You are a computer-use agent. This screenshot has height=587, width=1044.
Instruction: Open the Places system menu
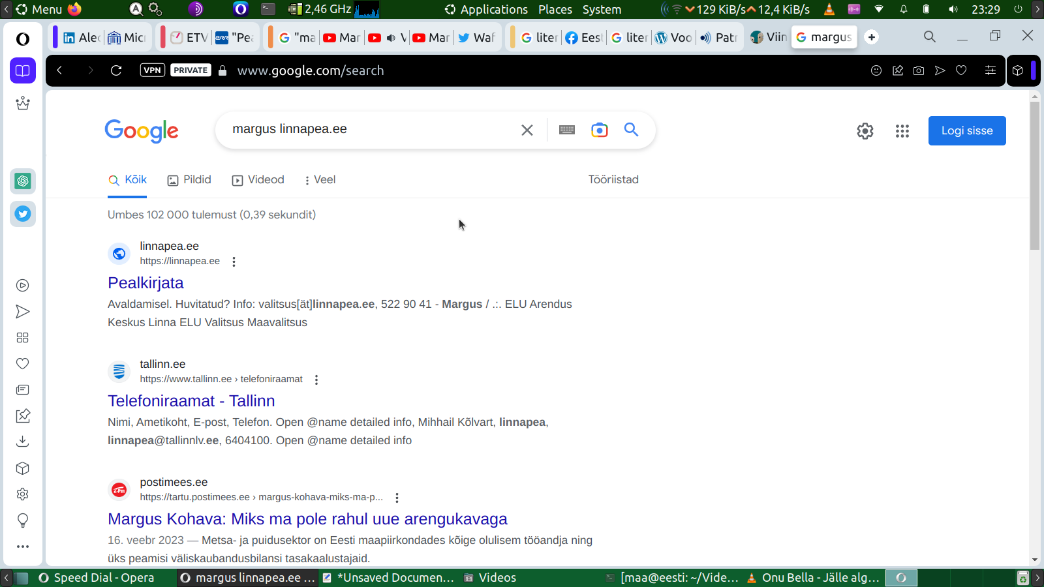tap(555, 10)
